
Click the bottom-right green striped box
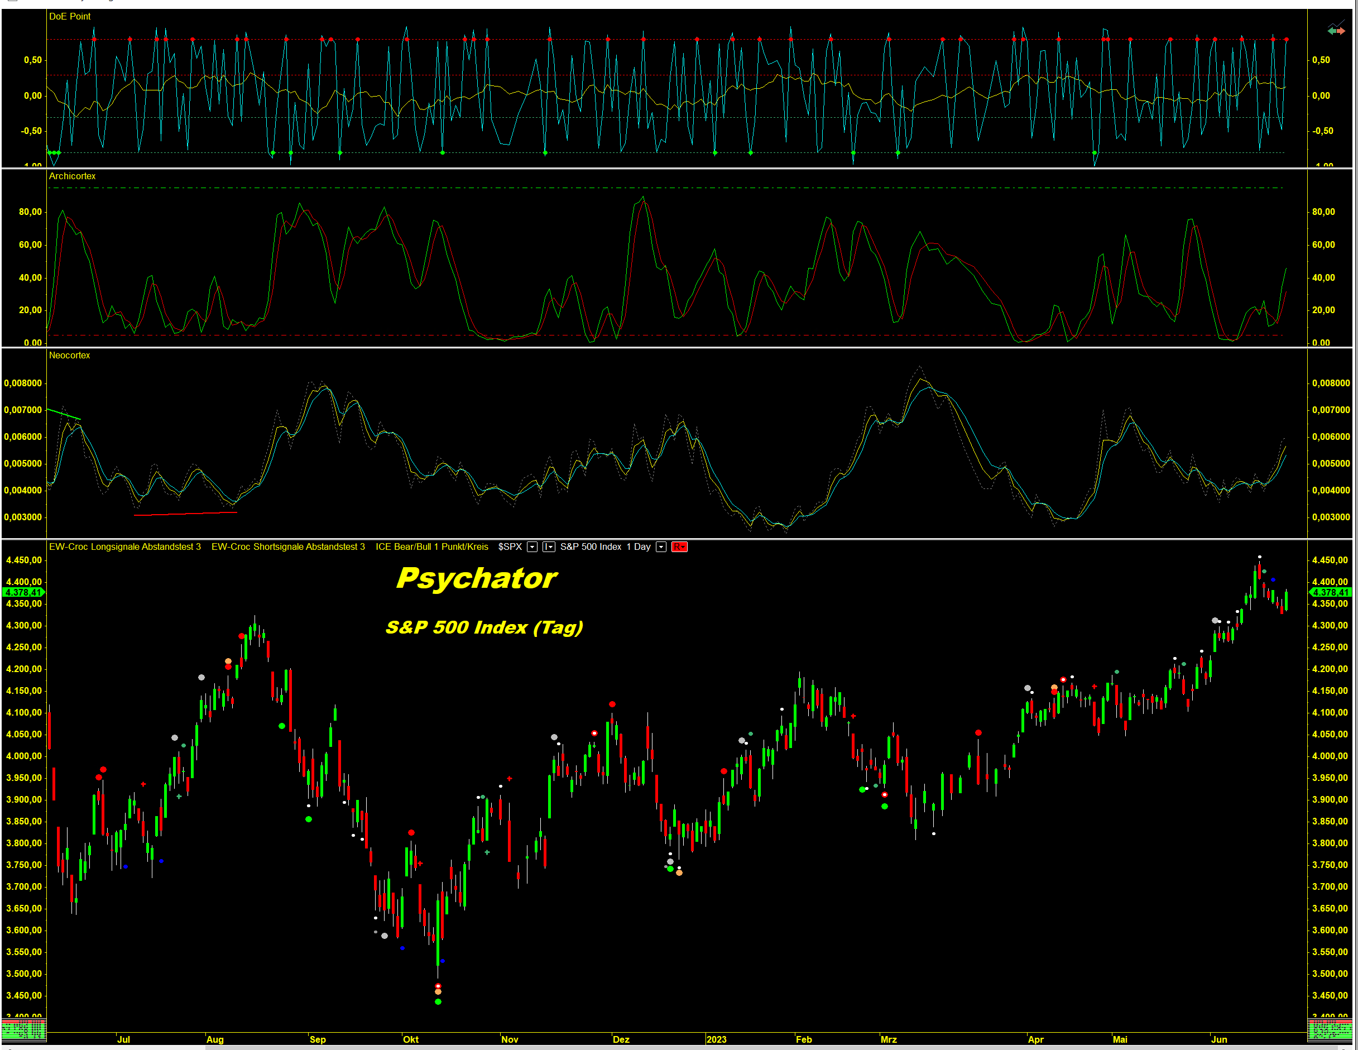[x=1330, y=1030]
